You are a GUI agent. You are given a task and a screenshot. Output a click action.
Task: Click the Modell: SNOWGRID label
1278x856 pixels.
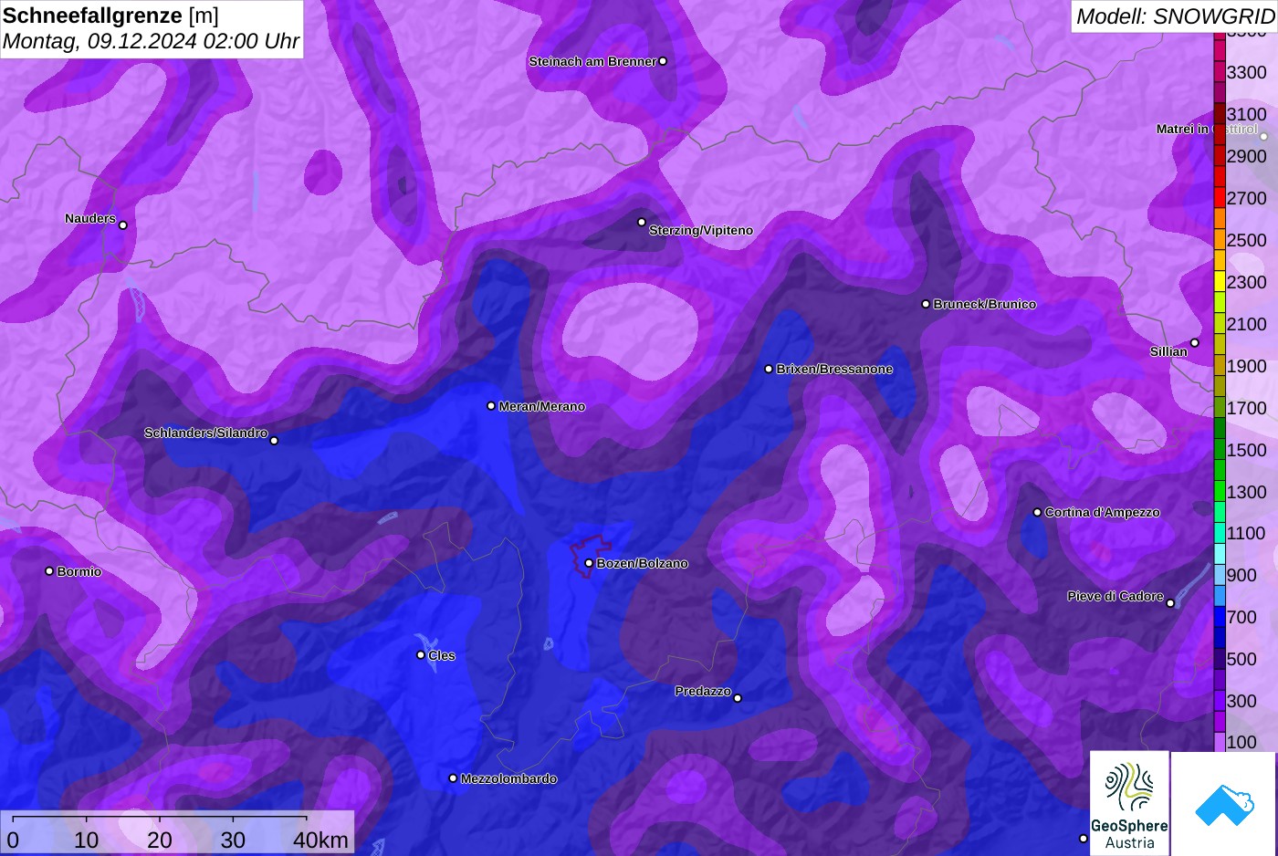click(1175, 16)
